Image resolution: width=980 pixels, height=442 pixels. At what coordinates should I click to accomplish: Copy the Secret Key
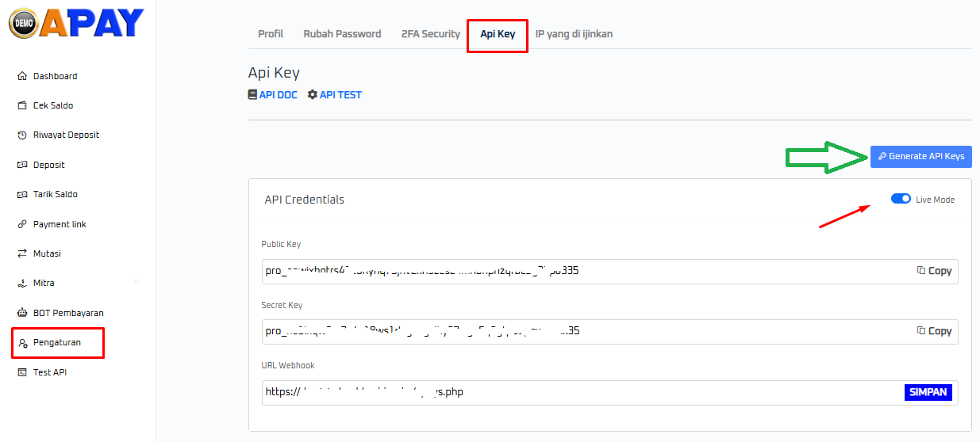[935, 331]
